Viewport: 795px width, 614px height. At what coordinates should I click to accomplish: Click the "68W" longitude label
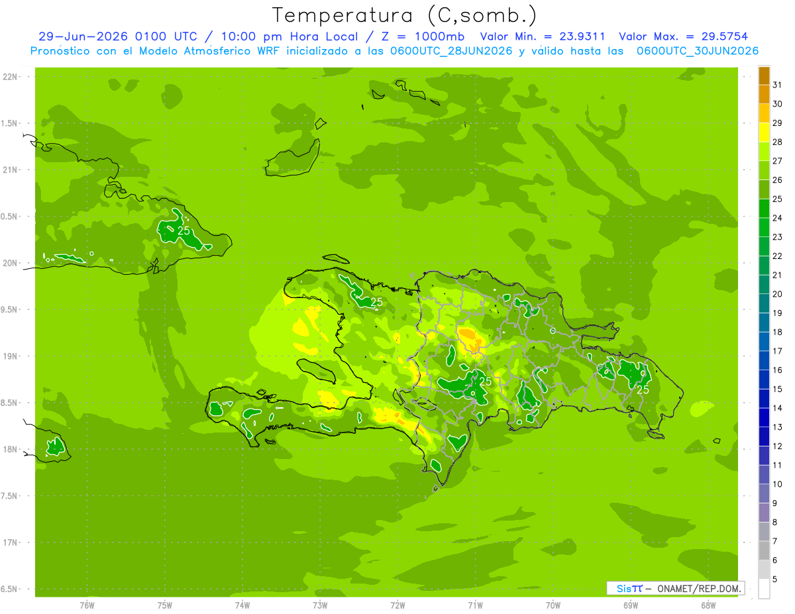point(708,605)
